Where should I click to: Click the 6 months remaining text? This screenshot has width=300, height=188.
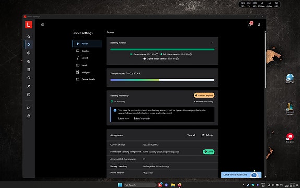click(203, 102)
